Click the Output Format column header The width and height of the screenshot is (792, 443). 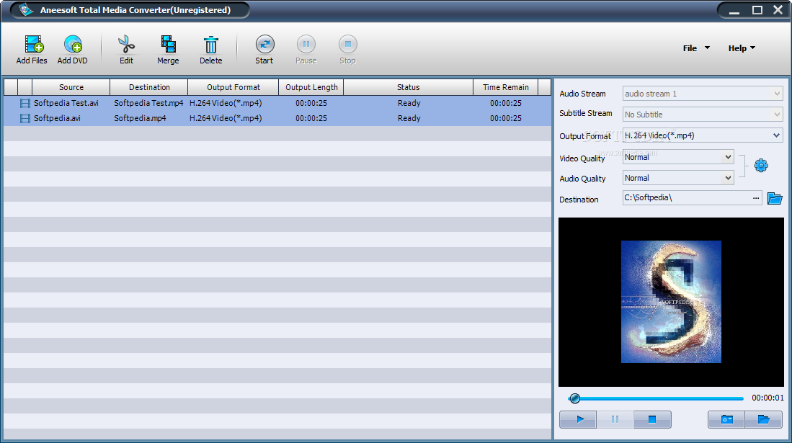point(233,87)
